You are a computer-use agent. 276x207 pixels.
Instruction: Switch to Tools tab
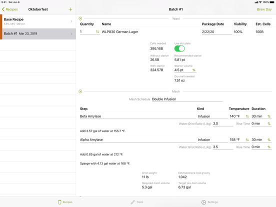tap(137, 202)
